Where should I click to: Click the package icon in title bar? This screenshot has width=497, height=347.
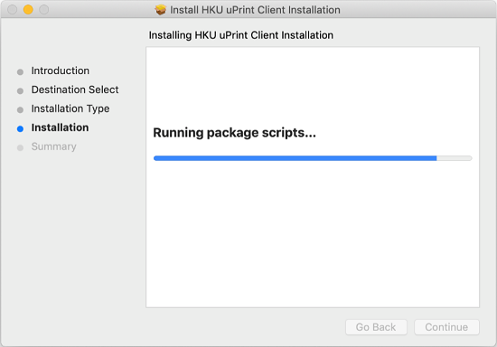(160, 10)
